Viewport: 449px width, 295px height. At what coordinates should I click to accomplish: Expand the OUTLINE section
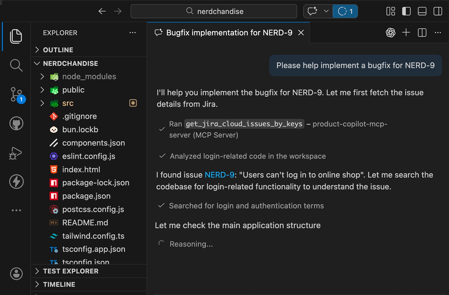click(x=58, y=50)
